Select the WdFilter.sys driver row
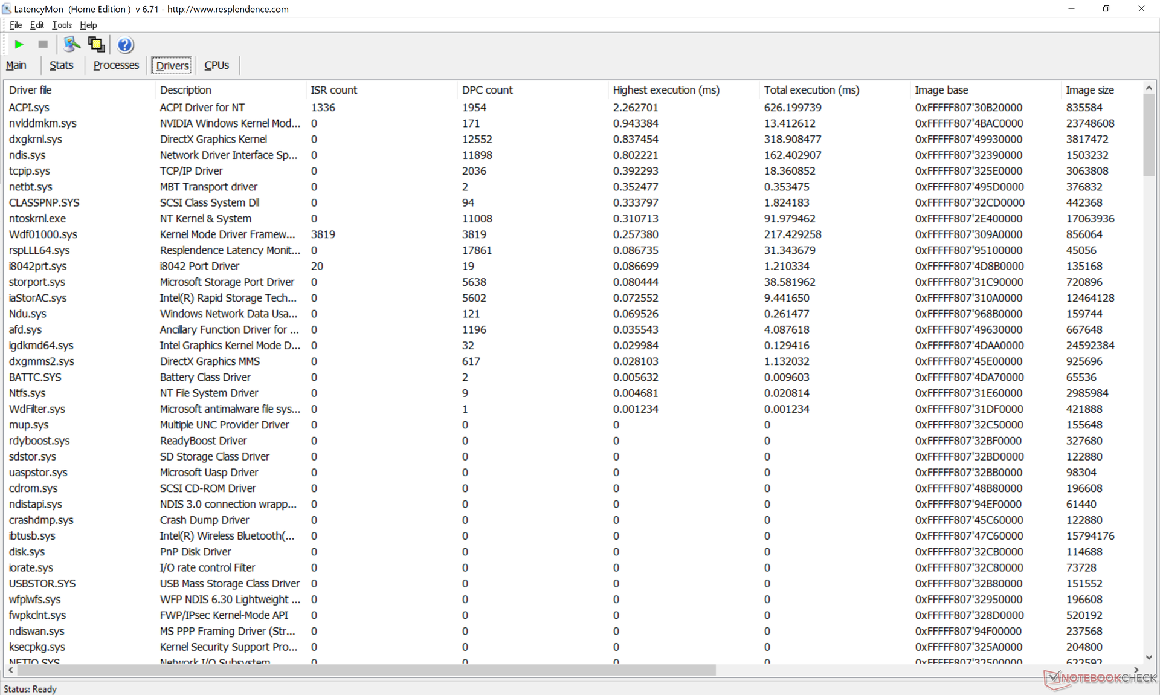 pyautogui.click(x=573, y=409)
